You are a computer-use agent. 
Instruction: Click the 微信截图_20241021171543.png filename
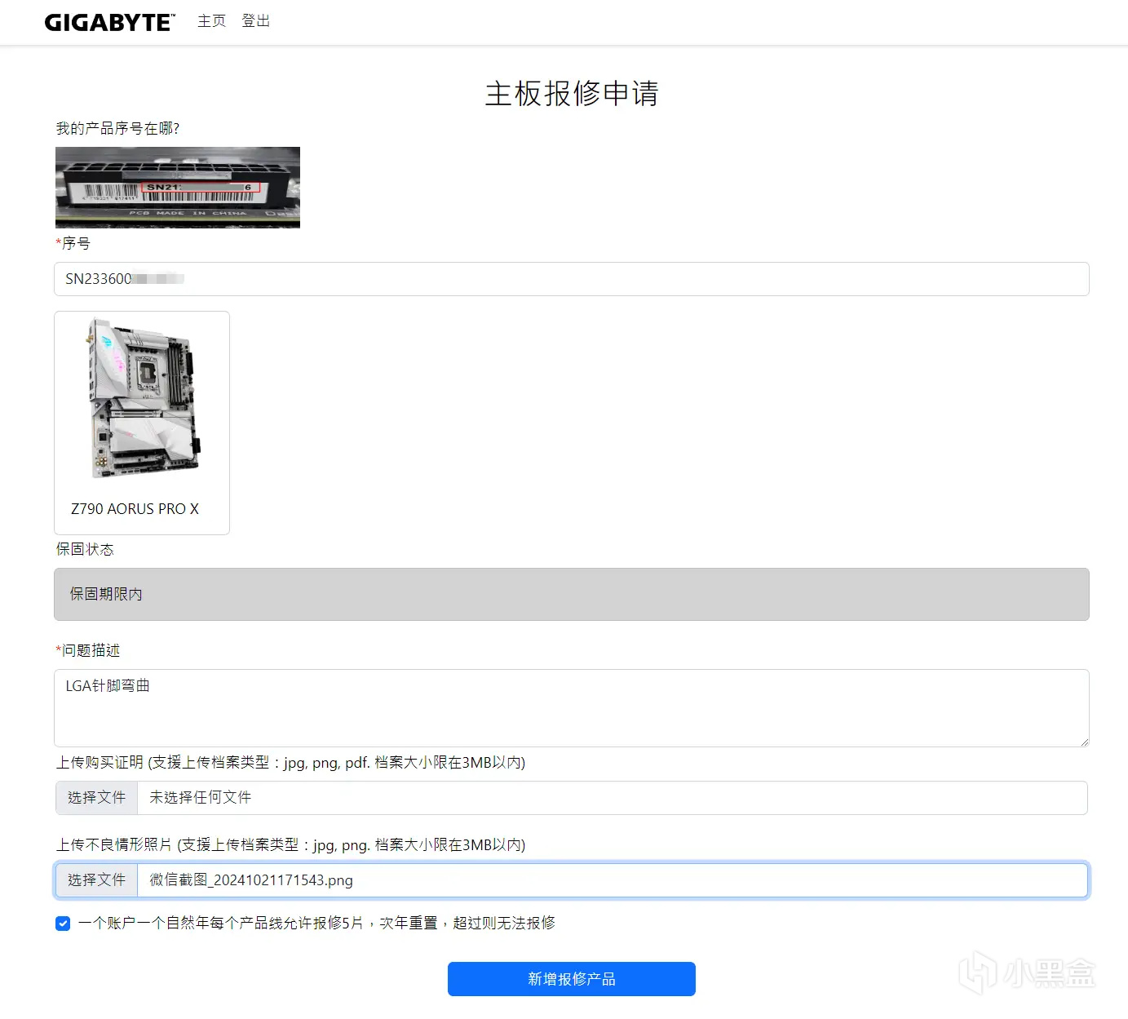tap(251, 880)
